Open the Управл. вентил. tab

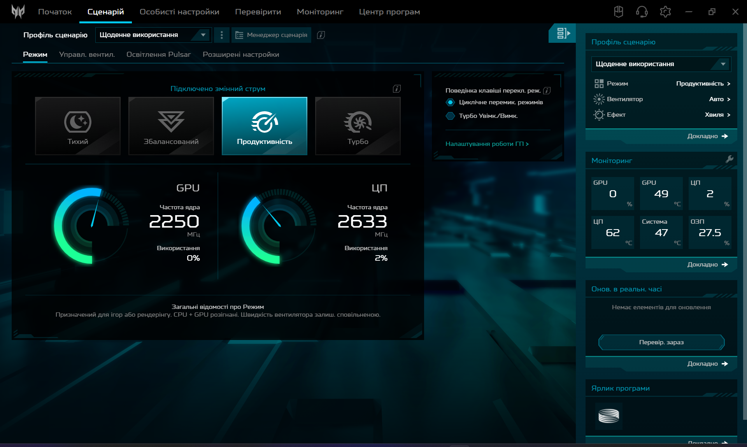[87, 54]
